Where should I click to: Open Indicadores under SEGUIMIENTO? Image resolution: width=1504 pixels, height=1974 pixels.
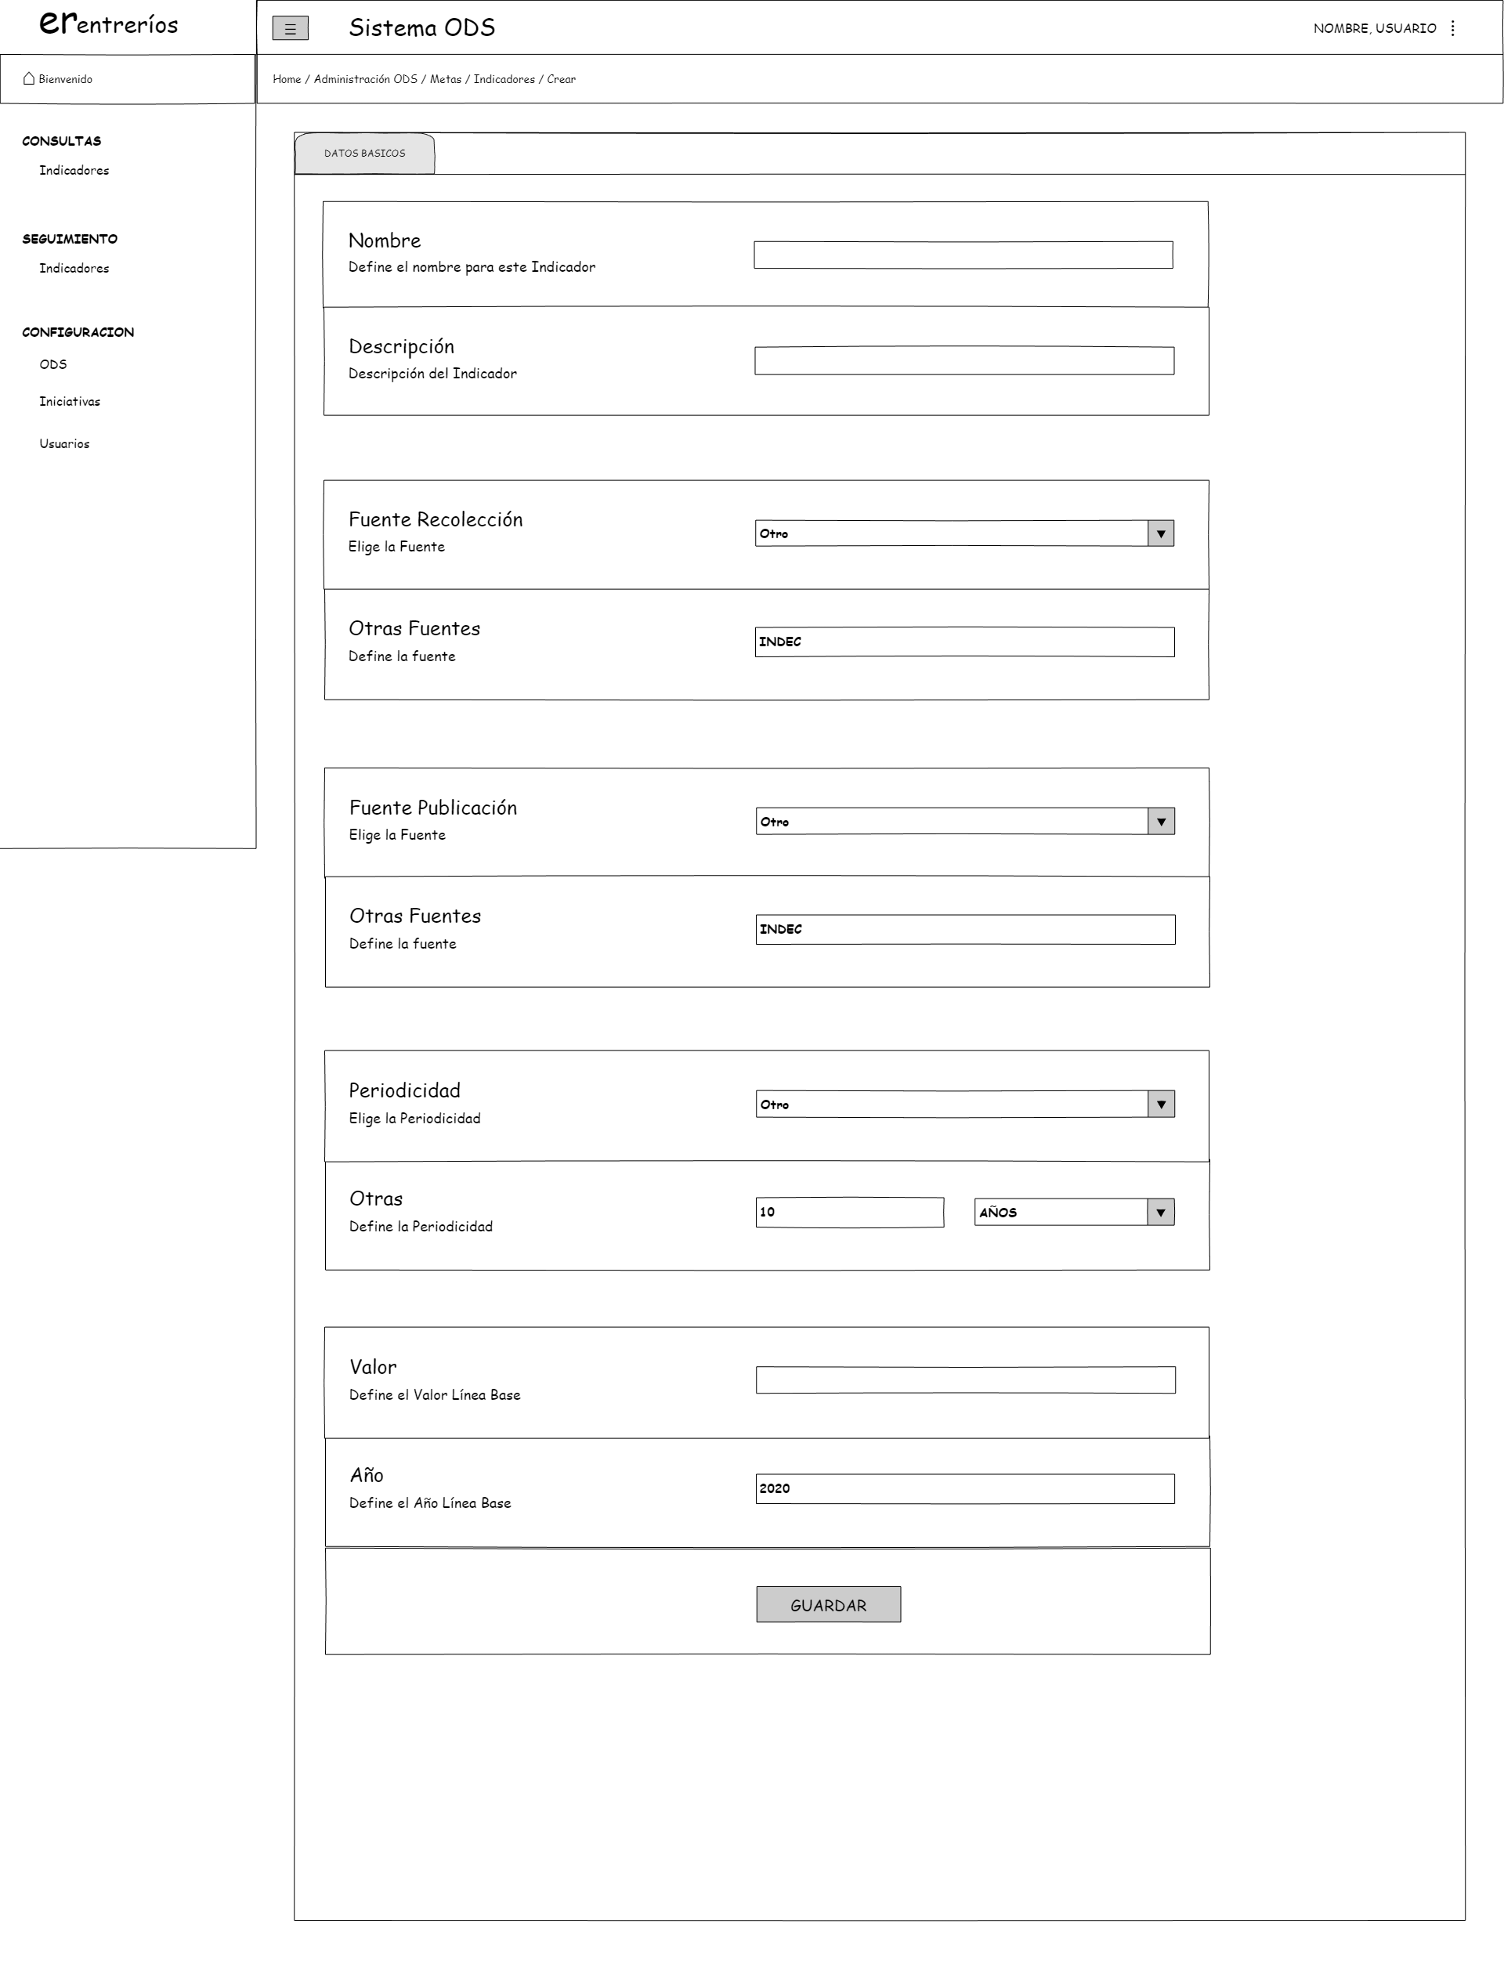click(x=74, y=268)
